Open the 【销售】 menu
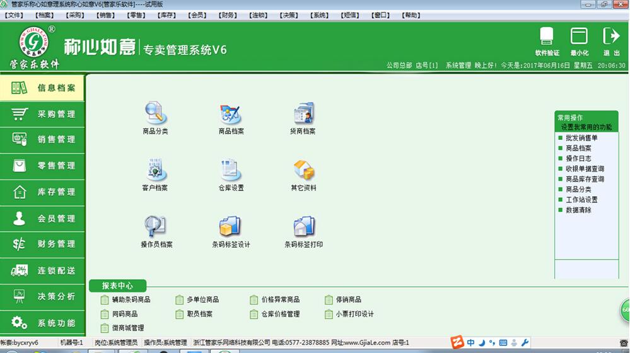The image size is (630, 353). coord(106,15)
